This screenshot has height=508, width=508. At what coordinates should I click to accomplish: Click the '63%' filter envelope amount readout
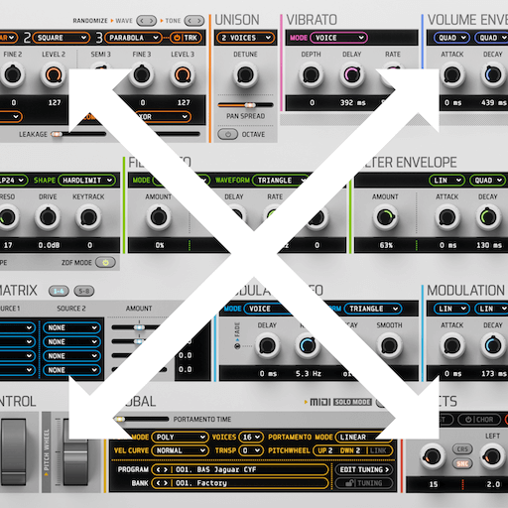(386, 245)
